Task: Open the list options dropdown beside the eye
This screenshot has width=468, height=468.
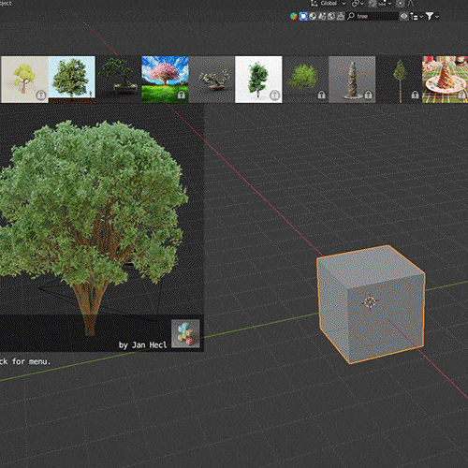Action: click(417, 16)
